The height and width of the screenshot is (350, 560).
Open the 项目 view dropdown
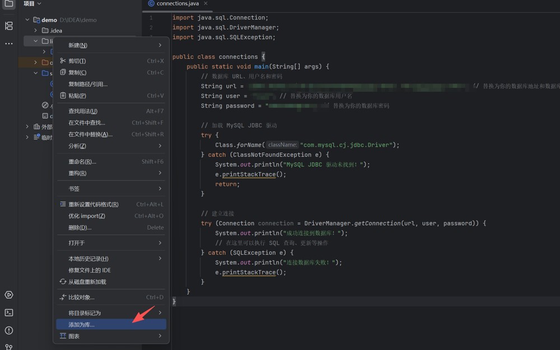pos(32,3)
